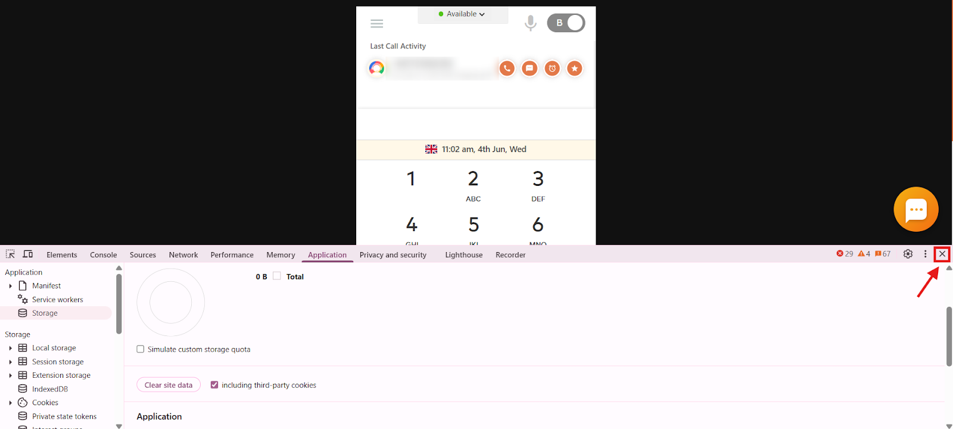Open the orange chat bubble widget
Image resolution: width=953 pixels, height=429 pixels.
(916, 210)
